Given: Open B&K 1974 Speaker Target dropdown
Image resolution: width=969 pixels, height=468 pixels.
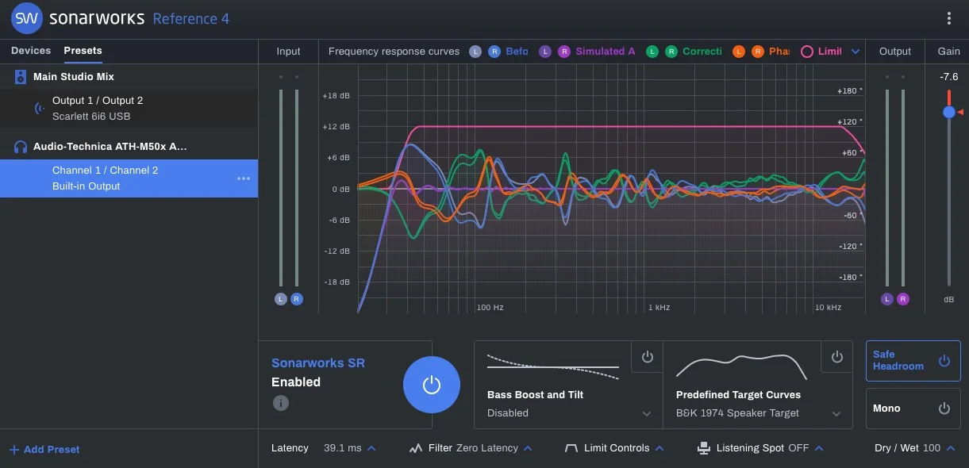Looking at the screenshot, I should point(836,413).
